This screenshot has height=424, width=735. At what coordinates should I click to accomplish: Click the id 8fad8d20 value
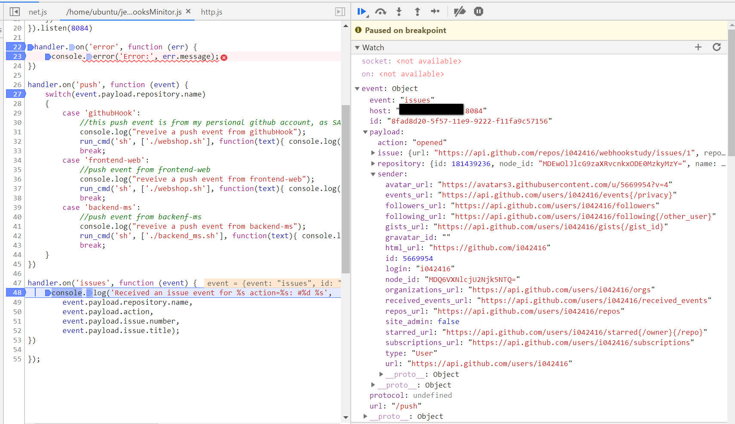[469, 121]
